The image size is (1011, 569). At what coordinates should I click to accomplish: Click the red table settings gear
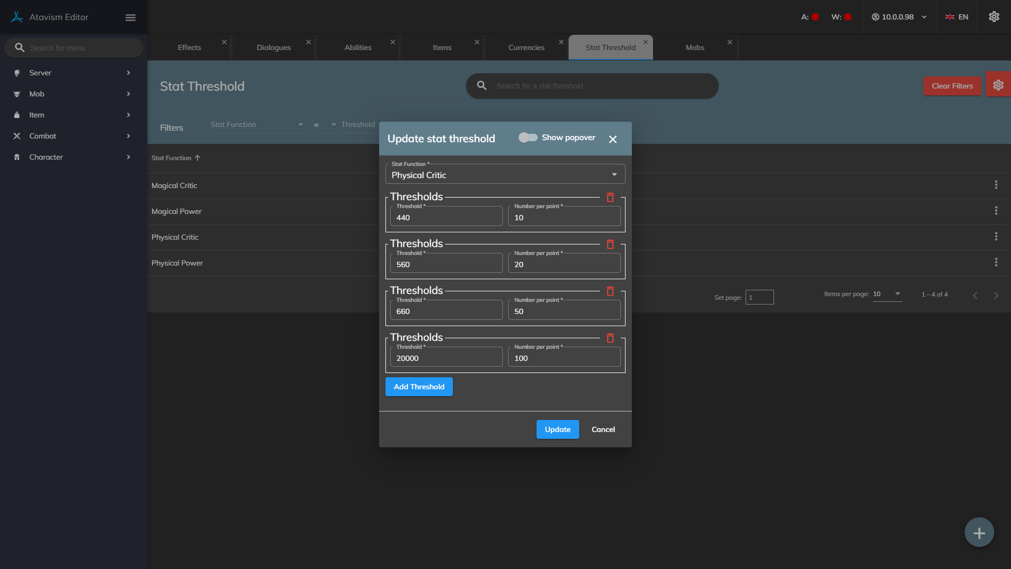coord(998,85)
